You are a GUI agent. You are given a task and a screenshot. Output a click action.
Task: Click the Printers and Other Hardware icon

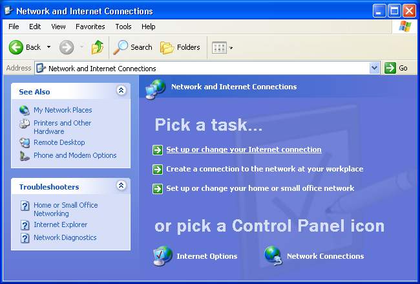coord(25,124)
